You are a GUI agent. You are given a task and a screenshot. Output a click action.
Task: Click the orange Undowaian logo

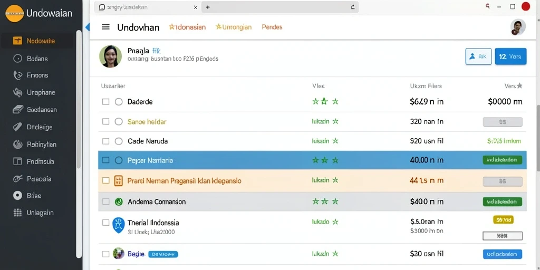14,13
